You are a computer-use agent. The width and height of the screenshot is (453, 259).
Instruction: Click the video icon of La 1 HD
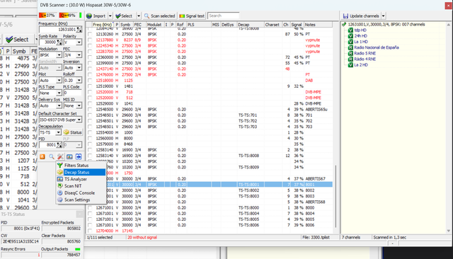350,42
